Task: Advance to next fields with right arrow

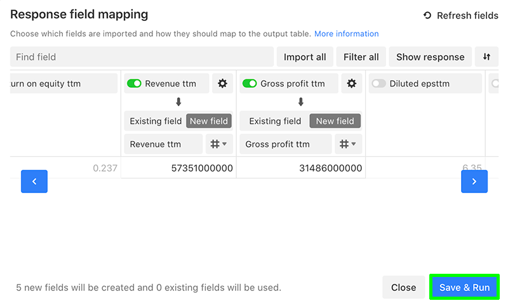Action: tap(474, 182)
